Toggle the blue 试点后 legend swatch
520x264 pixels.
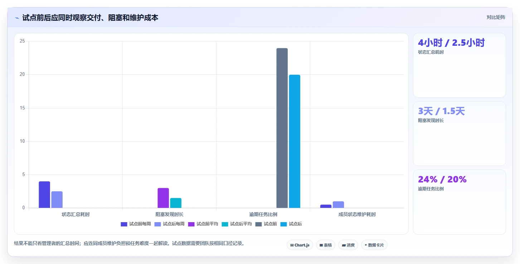[x=283, y=224]
